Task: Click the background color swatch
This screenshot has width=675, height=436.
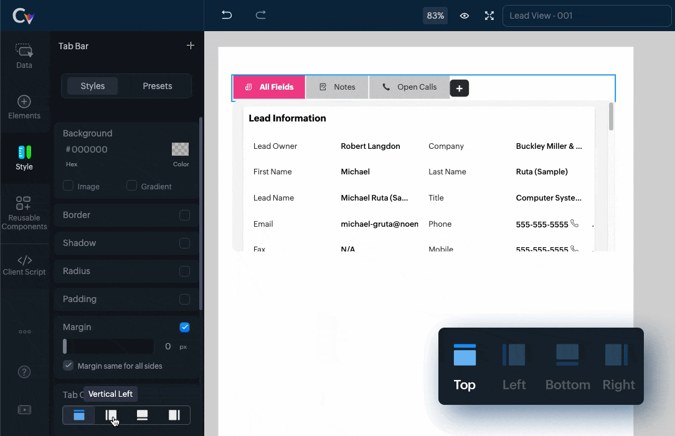Action: coord(180,149)
